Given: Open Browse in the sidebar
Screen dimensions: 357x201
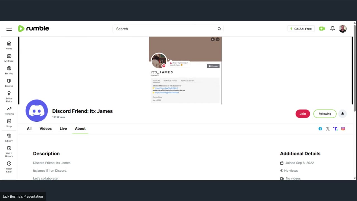Looking at the screenshot, I should point(9,83).
